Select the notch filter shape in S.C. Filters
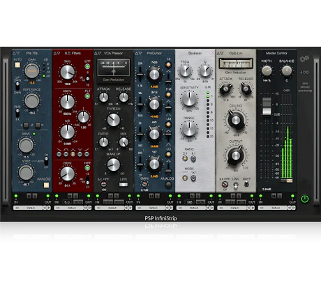The height and width of the screenshot is (290, 321). point(80,154)
